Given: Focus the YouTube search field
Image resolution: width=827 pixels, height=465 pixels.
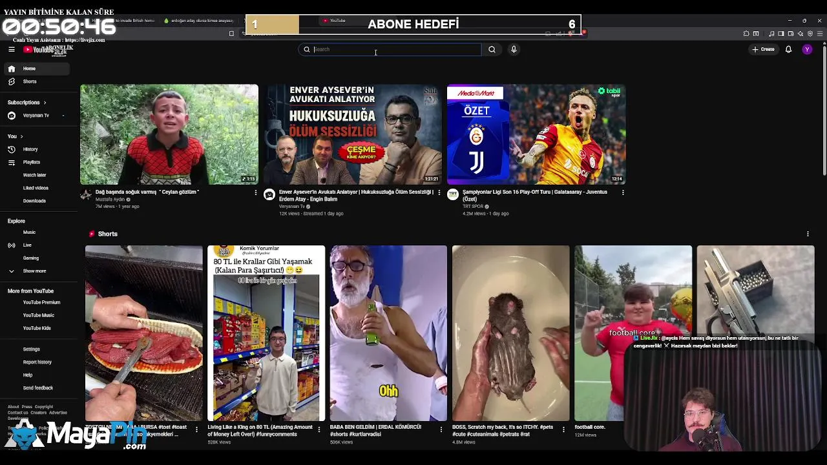Looking at the screenshot, I should click(390, 49).
